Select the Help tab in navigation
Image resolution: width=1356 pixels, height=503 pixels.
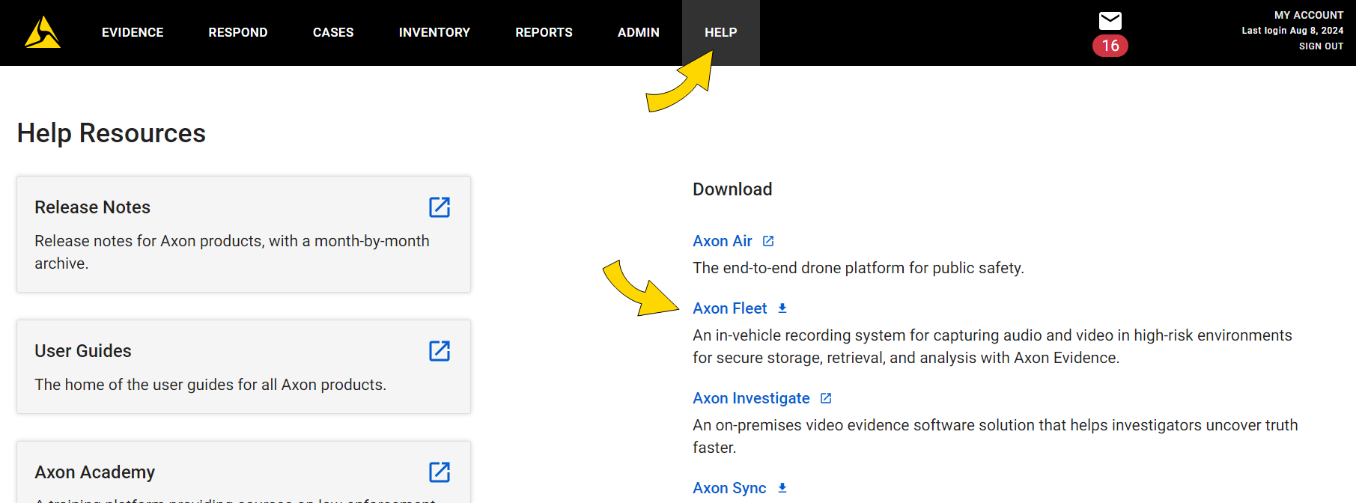point(720,32)
